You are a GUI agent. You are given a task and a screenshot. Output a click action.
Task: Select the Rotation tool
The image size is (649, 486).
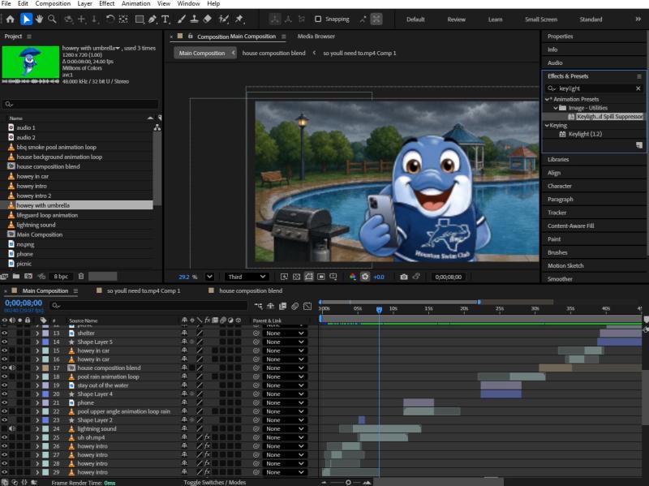click(110, 19)
